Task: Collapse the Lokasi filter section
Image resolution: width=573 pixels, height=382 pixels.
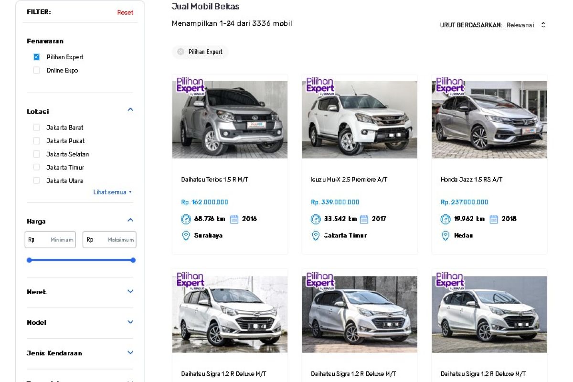Action: tap(130, 110)
